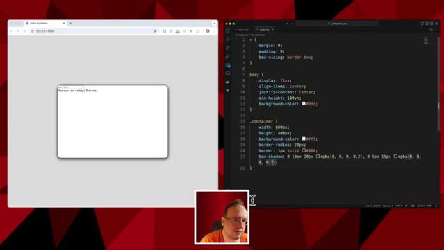The image size is (444, 250).
Task: Toggle panel layout icon in VS Code title bar
Action: click(x=427, y=24)
